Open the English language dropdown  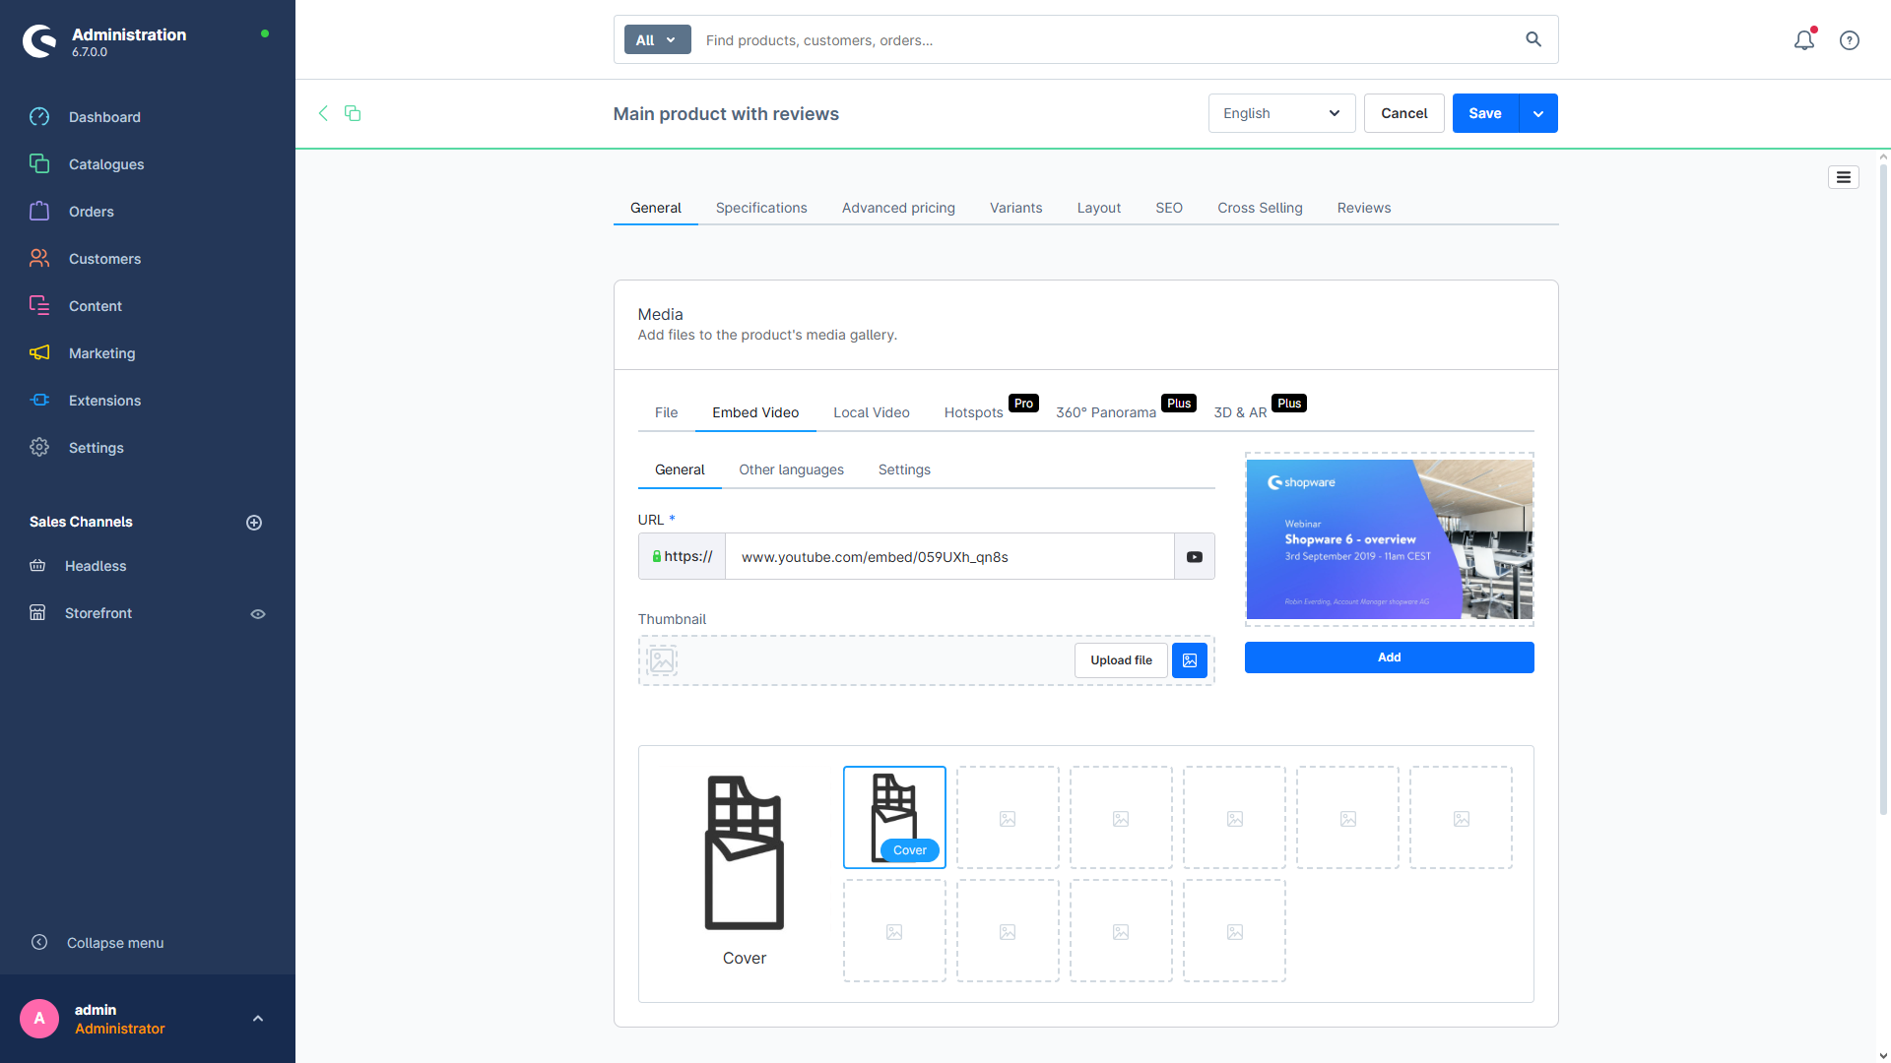(1281, 113)
